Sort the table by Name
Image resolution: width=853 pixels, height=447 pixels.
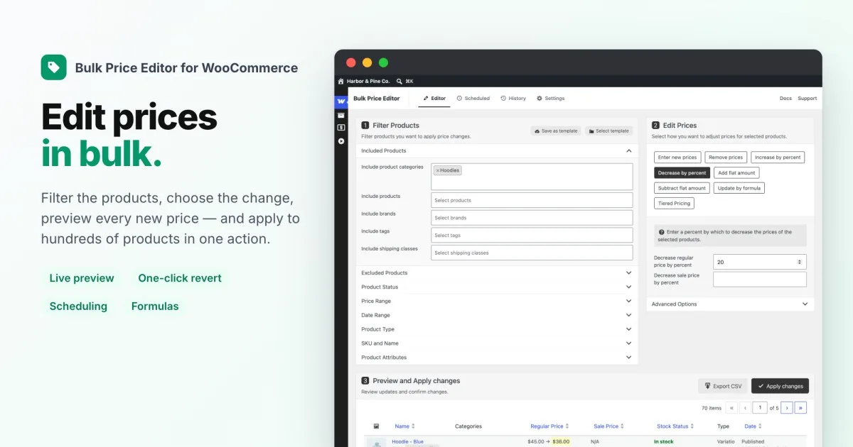[404, 426]
